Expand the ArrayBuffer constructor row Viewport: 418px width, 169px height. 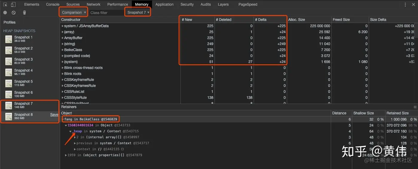click(62, 38)
